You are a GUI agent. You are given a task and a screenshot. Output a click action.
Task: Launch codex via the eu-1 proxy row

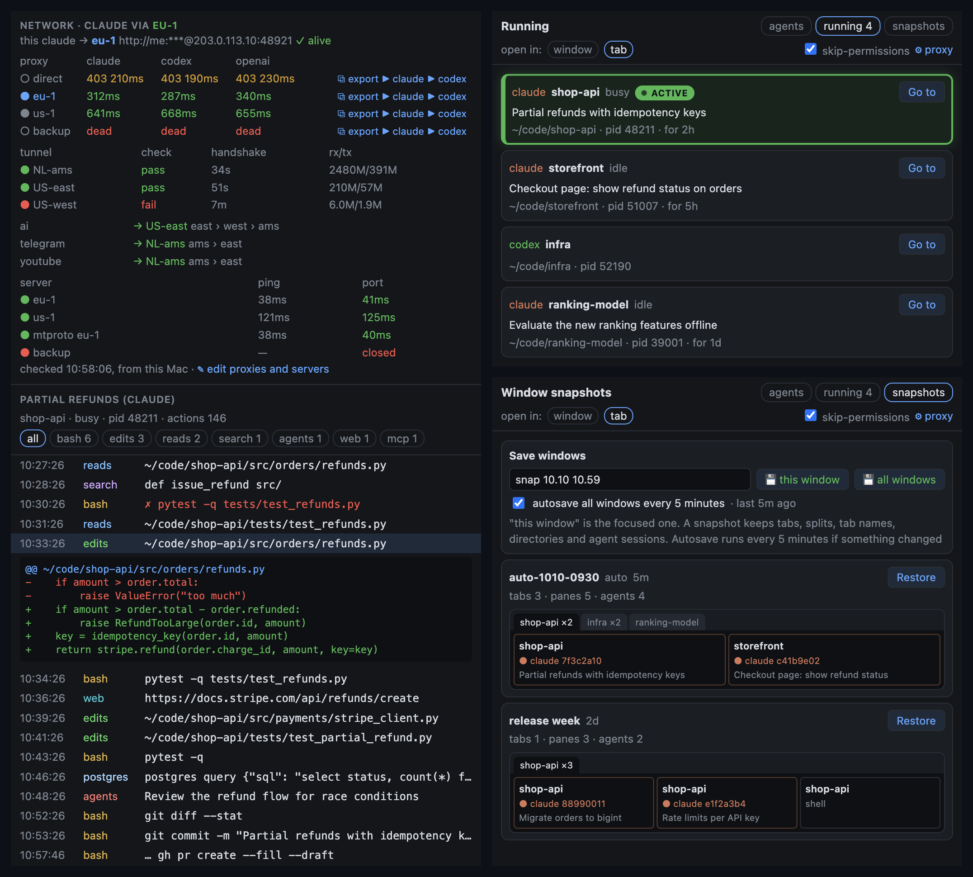[447, 96]
